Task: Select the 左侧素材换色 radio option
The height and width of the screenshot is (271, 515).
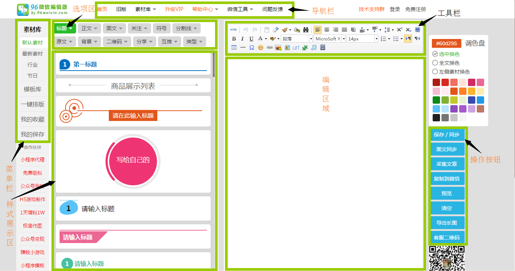Action: [x=435, y=72]
